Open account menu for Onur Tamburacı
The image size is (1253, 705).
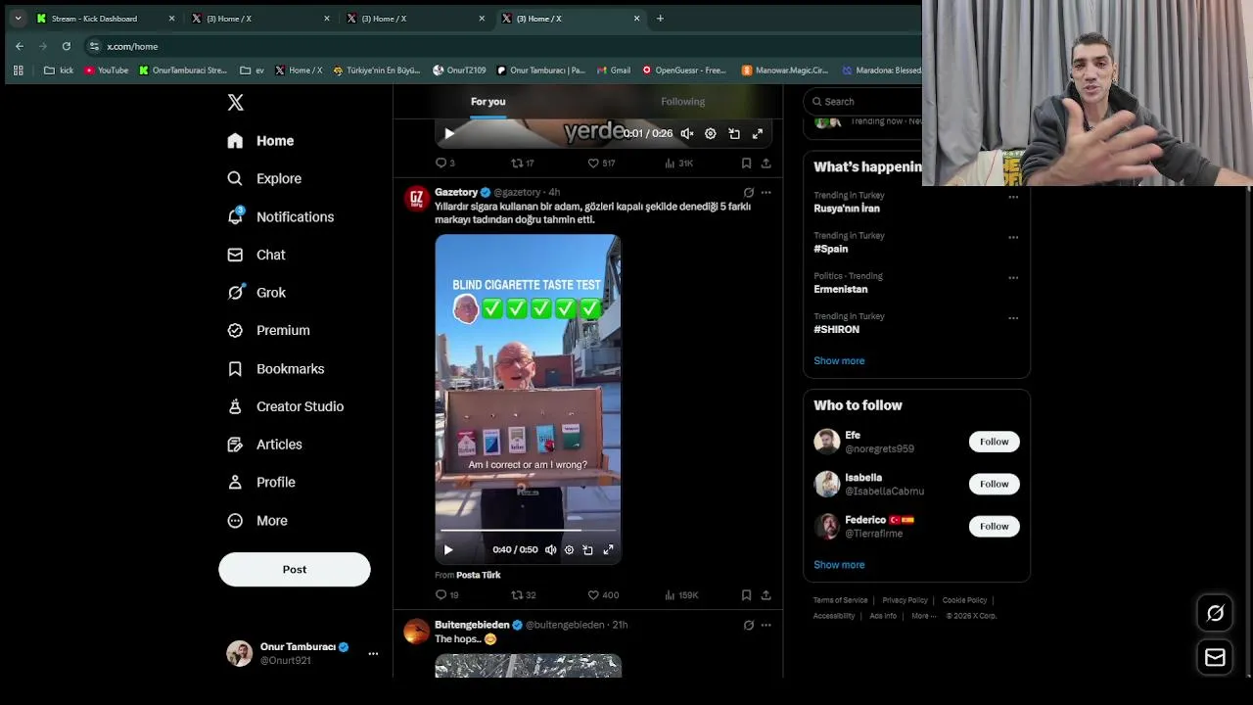(x=302, y=653)
